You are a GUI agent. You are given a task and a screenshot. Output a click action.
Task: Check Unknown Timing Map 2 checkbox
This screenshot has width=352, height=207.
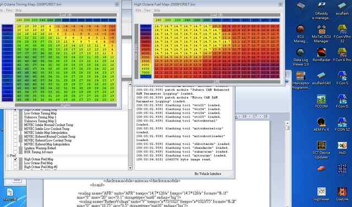pos(15,121)
